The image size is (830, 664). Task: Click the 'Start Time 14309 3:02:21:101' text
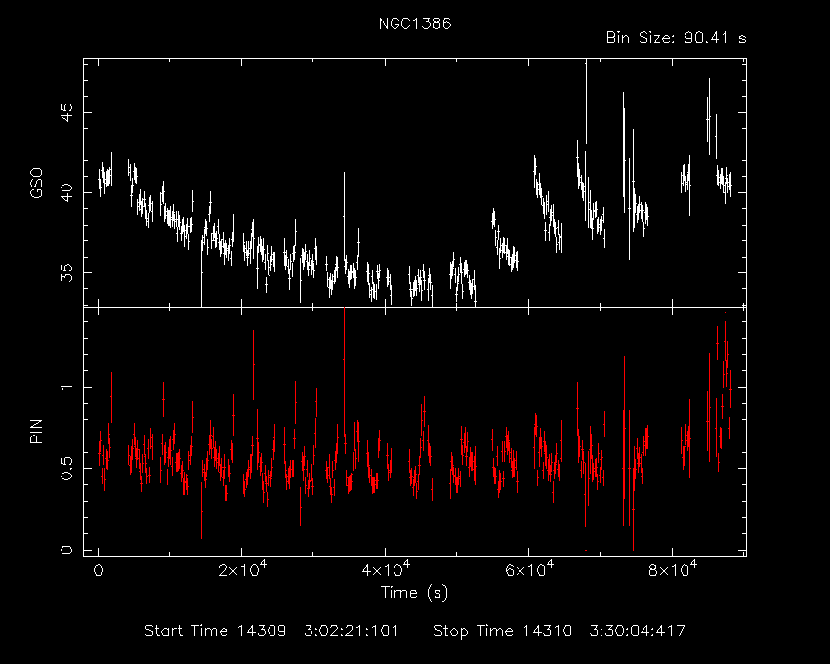[x=271, y=631]
